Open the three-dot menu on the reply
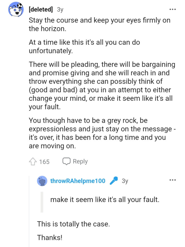Screen dimensions: 185x247 (172, 180)
